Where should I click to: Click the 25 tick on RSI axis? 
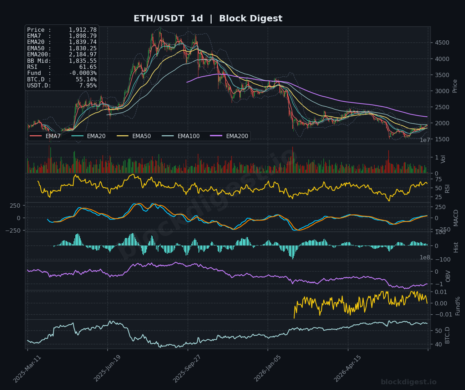coord(438,197)
